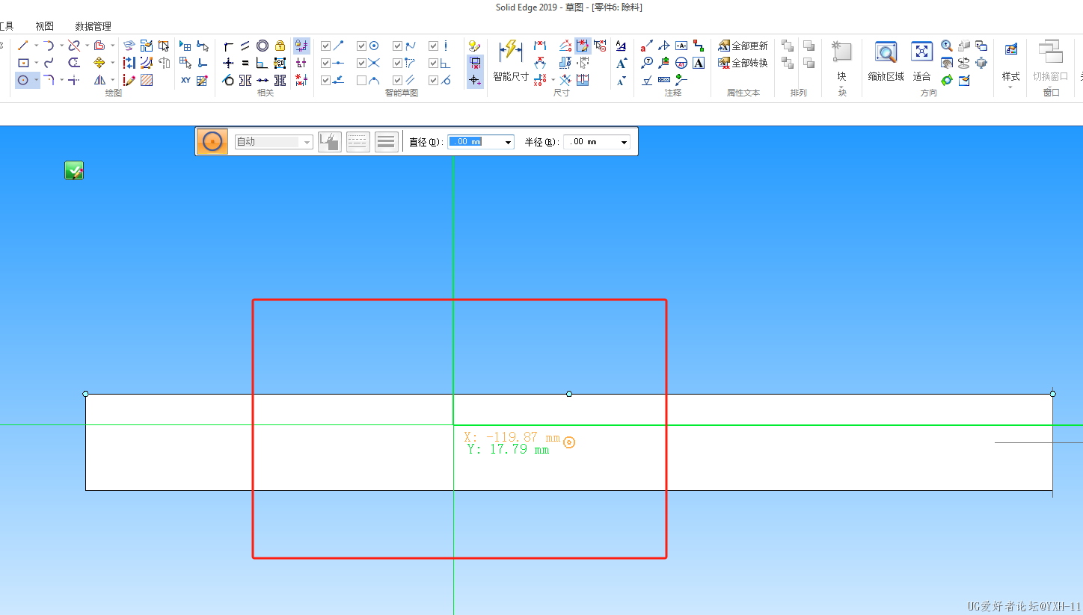The image size is (1083, 615).
Task: Expand the Rectangle tool dropdown arrow
Action: [x=36, y=63]
